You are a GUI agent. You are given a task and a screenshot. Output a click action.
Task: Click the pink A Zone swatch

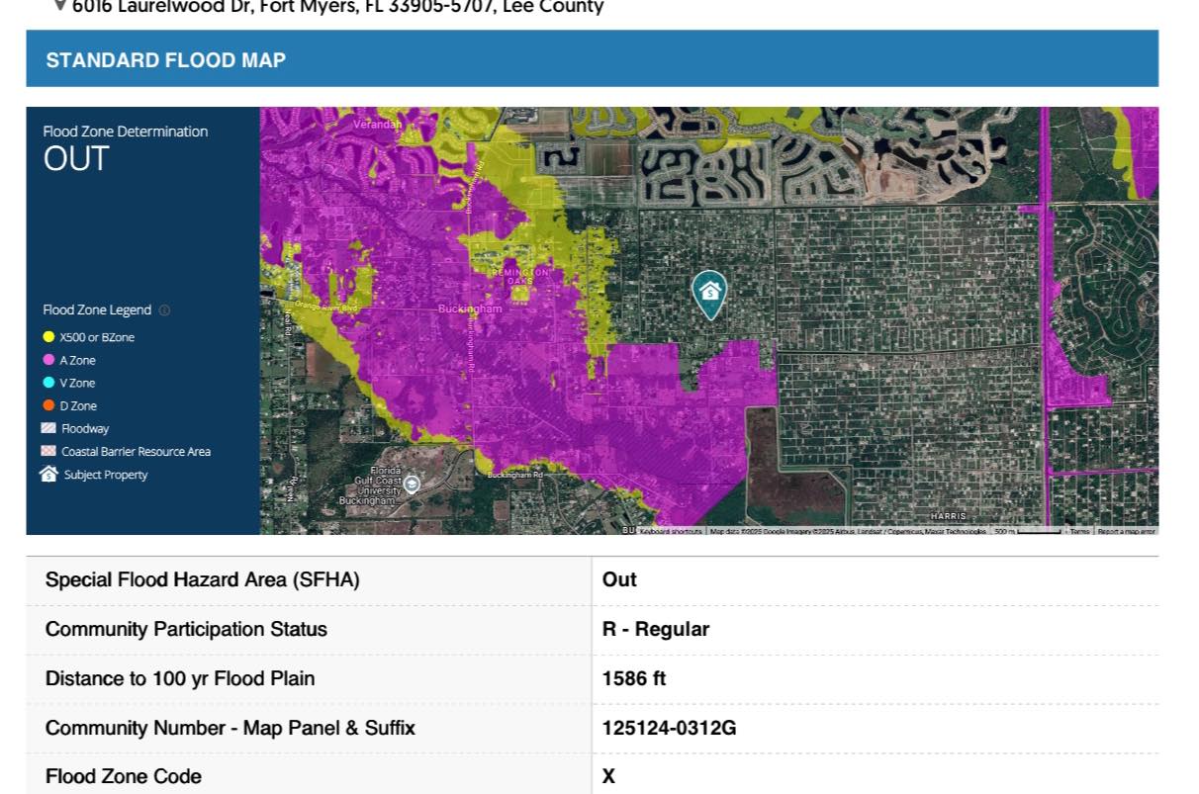point(48,360)
